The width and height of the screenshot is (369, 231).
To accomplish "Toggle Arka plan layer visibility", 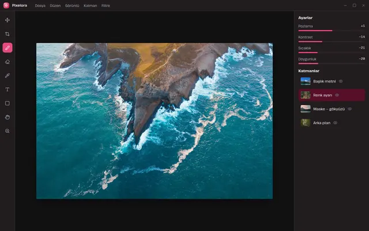I will [x=336, y=123].
